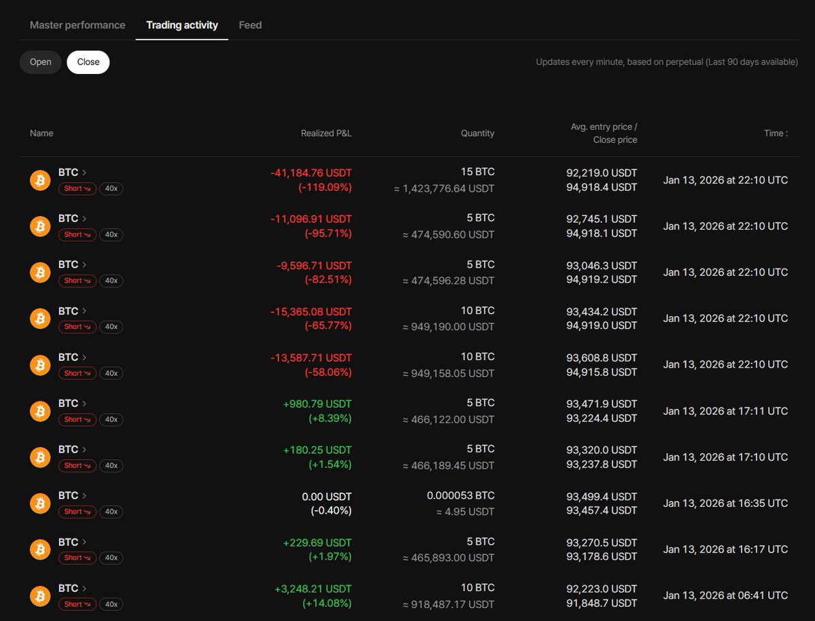Click 40x leverage badge in -41,184.76 USDT row

[111, 188]
